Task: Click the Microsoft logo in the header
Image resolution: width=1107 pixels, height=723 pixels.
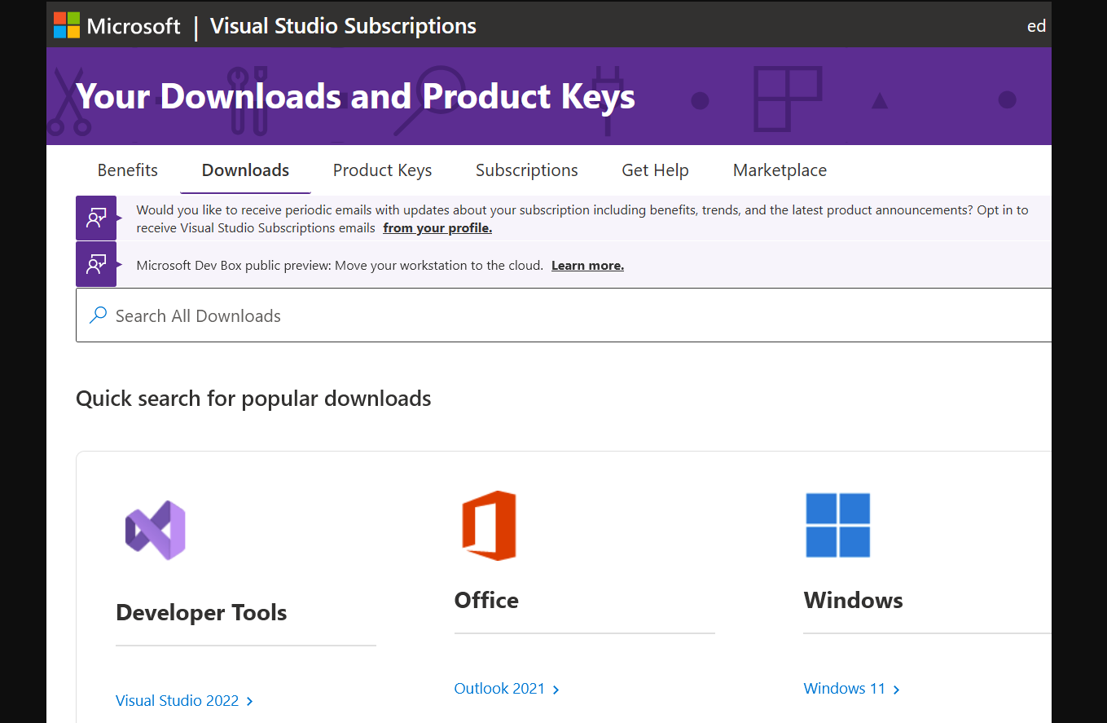Action: pos(67,25)
